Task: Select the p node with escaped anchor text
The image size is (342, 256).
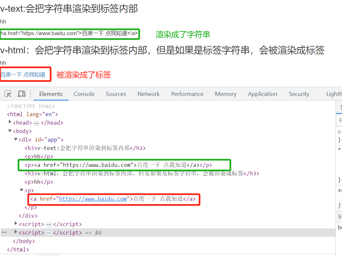Action: pyautogui.click(x=118, y=165)
